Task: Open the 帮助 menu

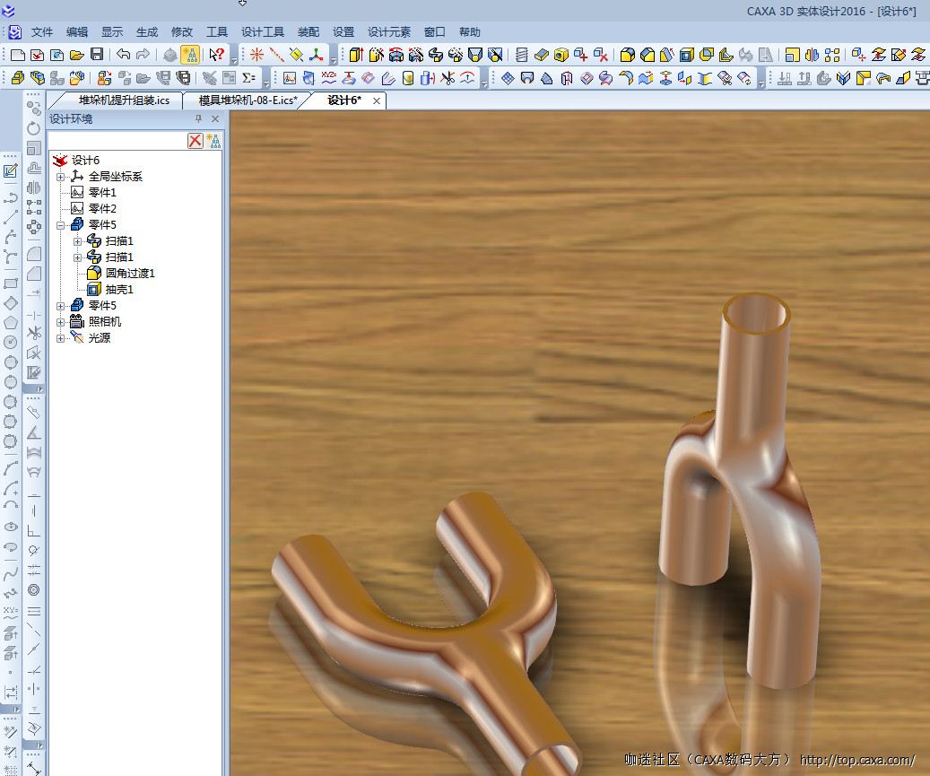Action: coord(470,32)
